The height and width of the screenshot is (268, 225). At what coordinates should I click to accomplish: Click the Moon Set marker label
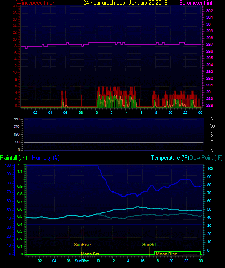tap(90, 254)
